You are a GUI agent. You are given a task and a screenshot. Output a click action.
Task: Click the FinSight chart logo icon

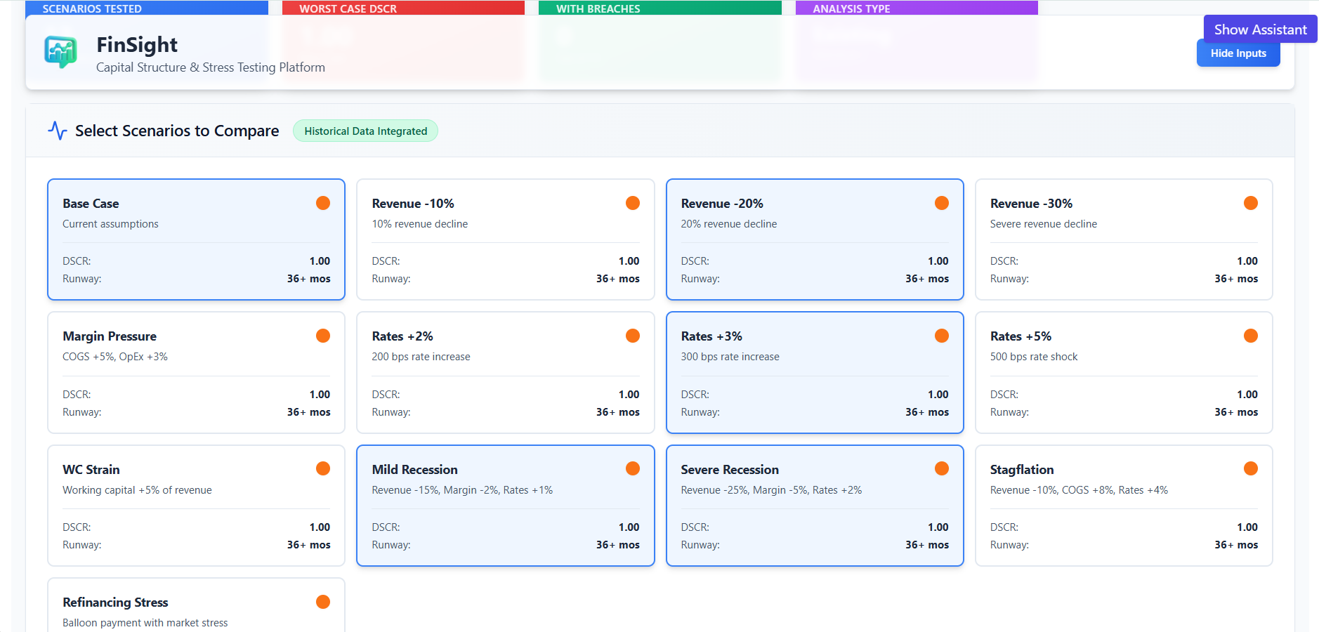click(x=60, y=52)
